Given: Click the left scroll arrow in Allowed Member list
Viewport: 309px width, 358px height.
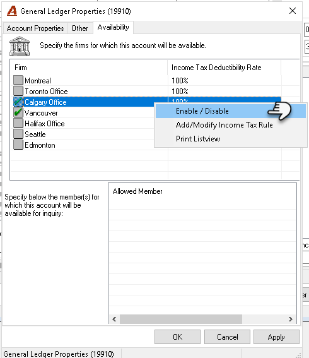Looking at the screenshot, I should [114, 319].
